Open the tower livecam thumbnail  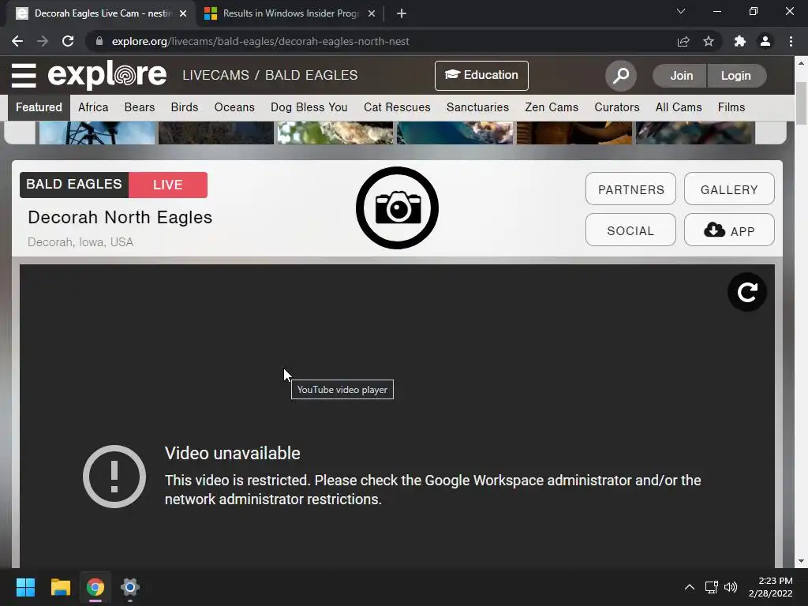point(97,133)
